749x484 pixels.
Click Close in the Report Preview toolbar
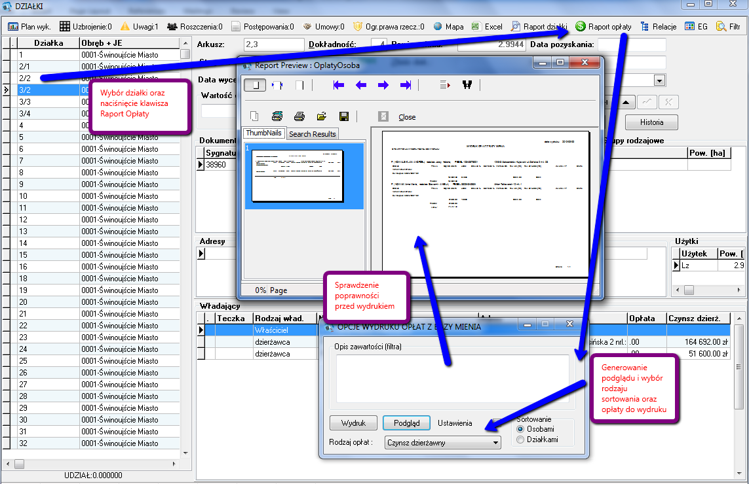(406, 117)
